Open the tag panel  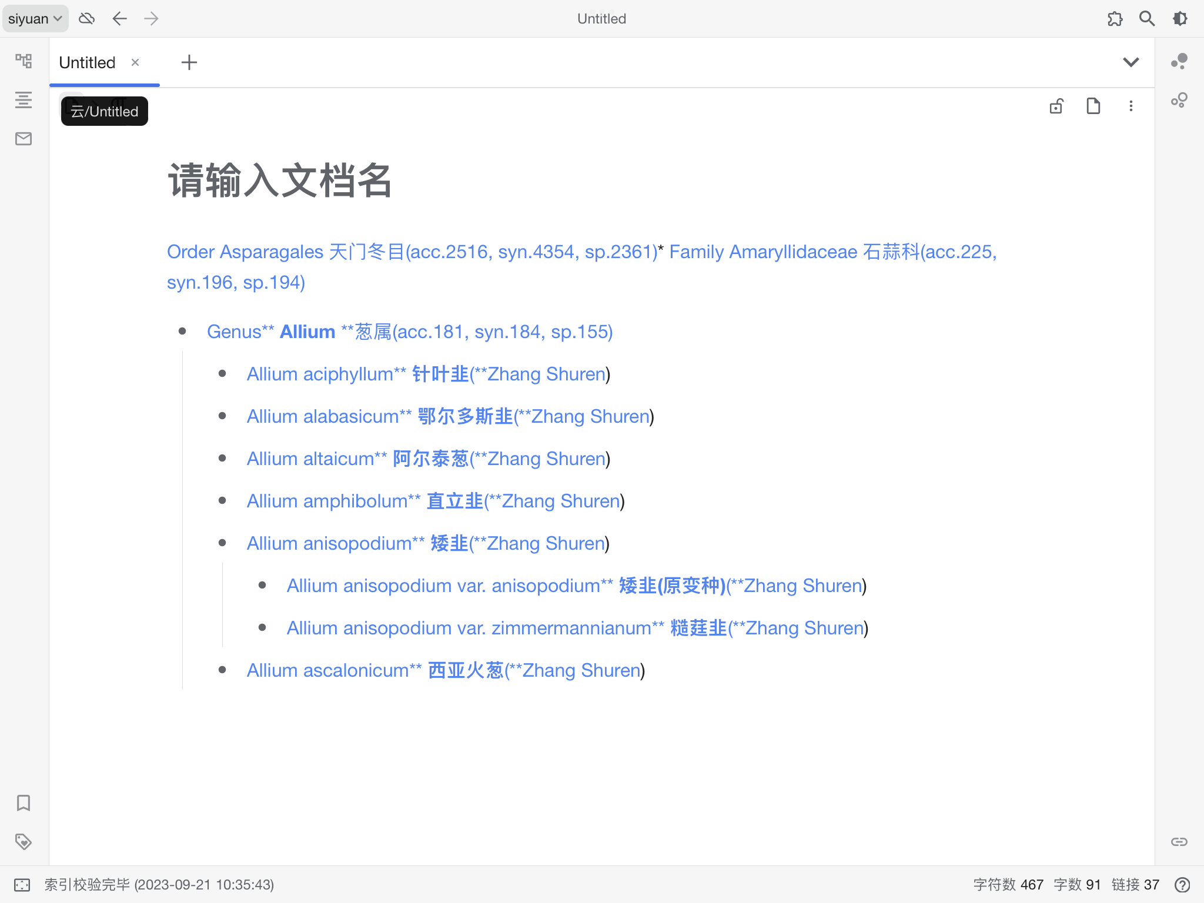coord(24,842)
